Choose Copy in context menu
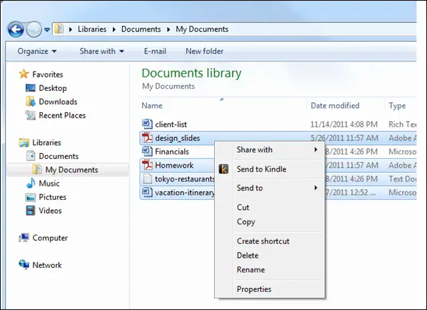Viewport: 427px width, 310px height. [270, 222]
